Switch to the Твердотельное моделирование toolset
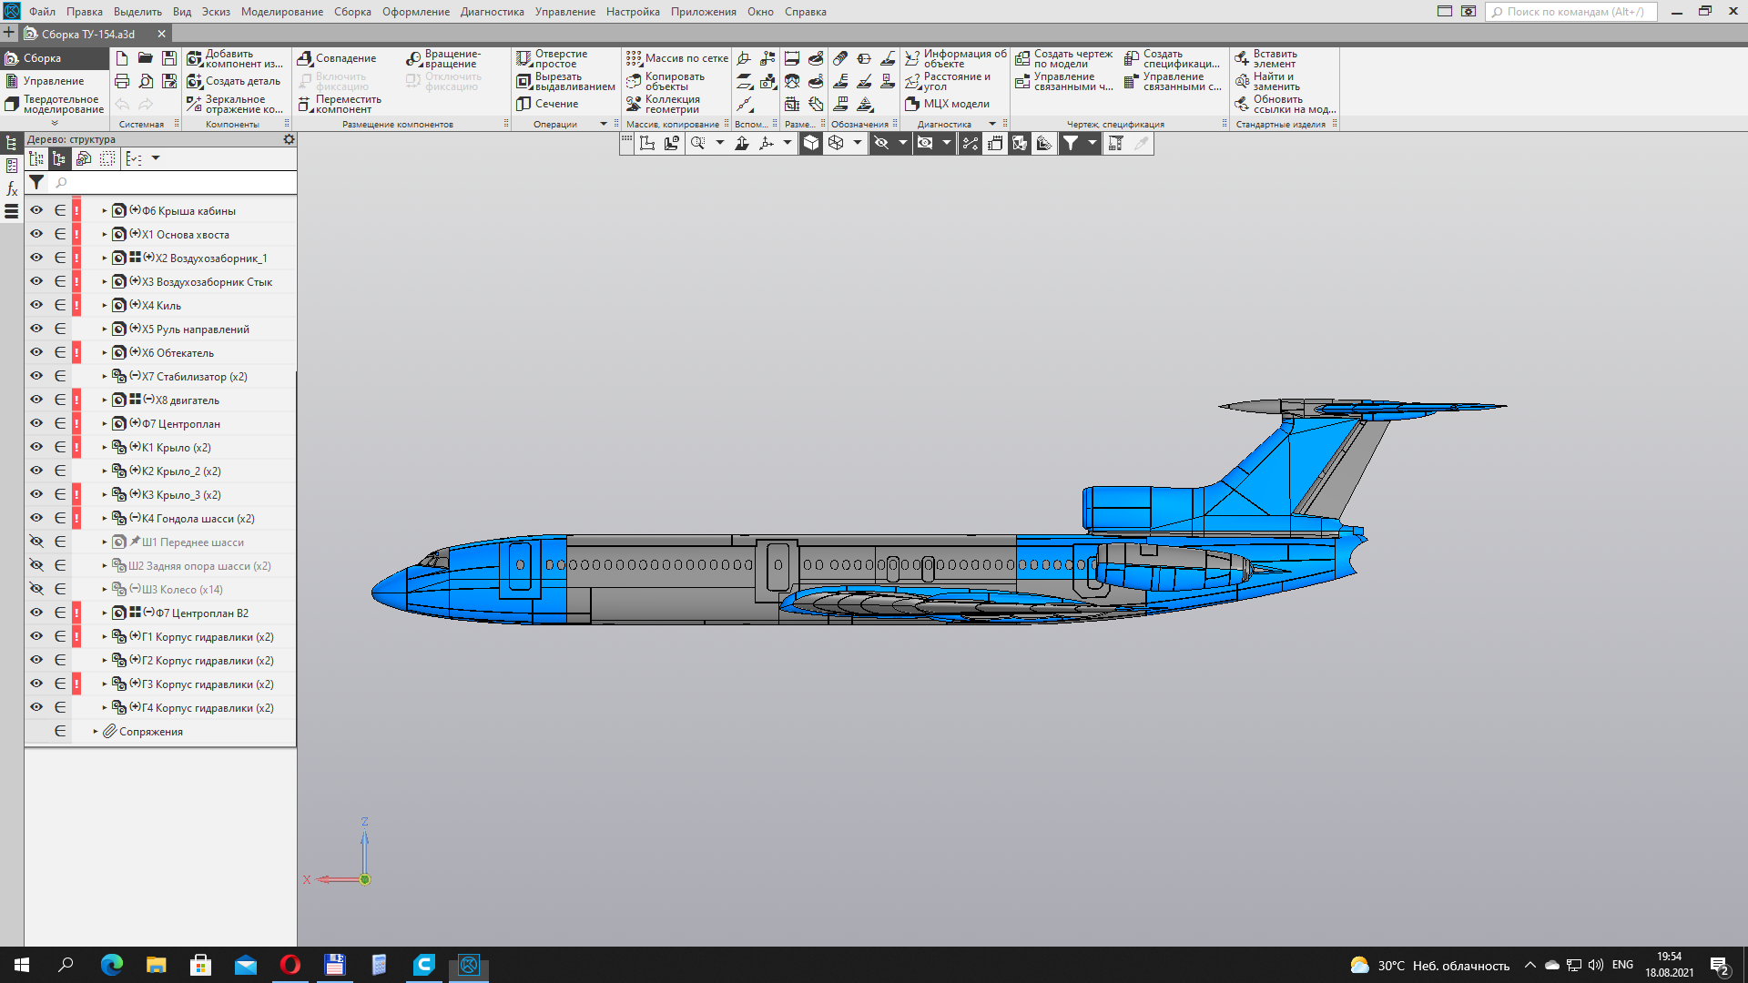The height and width of the screenshot is (983, 1748). 55,104
